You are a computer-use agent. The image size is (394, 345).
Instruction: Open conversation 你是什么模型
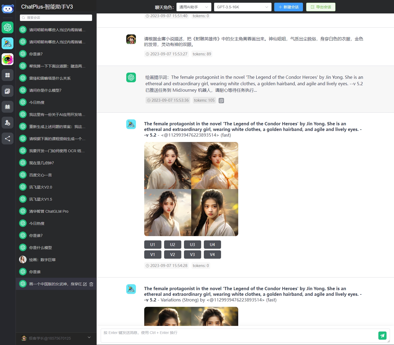point(56,247)
